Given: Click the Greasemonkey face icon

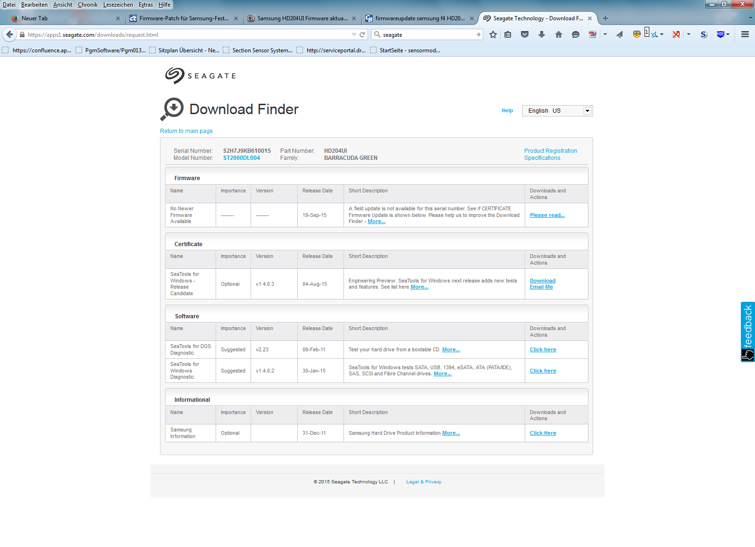Looking at the screenshot, I should click(637, 34).
